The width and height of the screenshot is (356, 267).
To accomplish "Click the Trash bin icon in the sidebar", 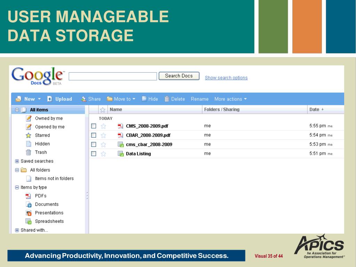I will 29,152.
